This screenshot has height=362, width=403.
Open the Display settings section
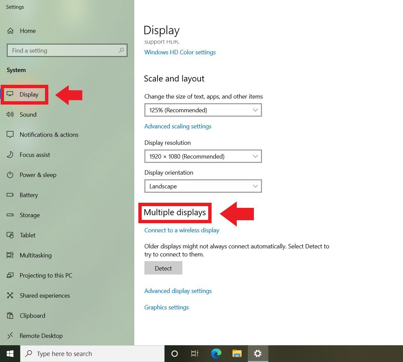point(29,95)
